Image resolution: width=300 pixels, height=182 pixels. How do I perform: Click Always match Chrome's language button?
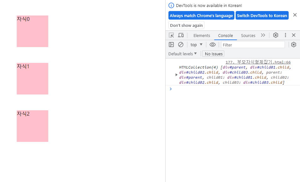(x=201, y=15)
